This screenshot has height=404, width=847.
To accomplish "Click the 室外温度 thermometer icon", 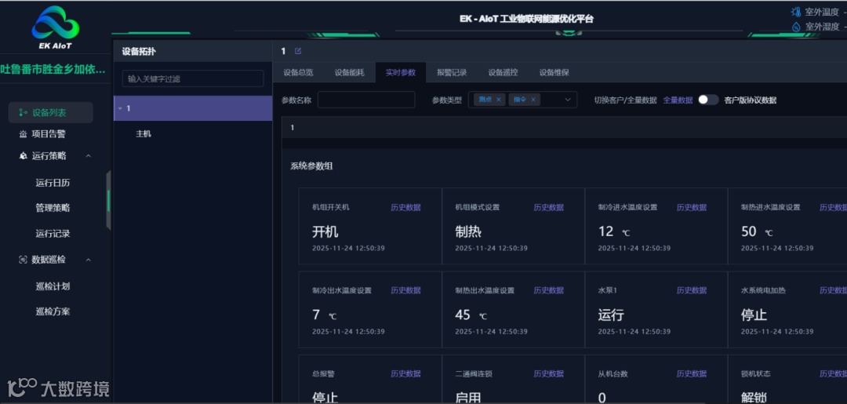I will (x=796, y=12).
